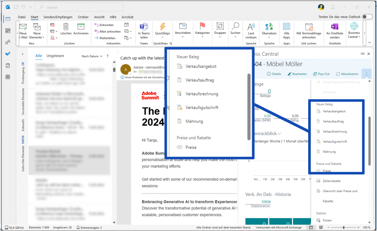
Task: Open the account profile picture
Action: point(321,7)
